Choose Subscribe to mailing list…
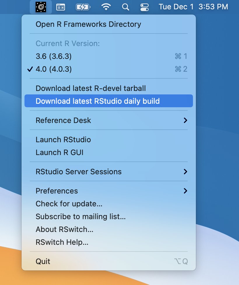This screenshot has height=285, width=239. (x=109, y=217)
